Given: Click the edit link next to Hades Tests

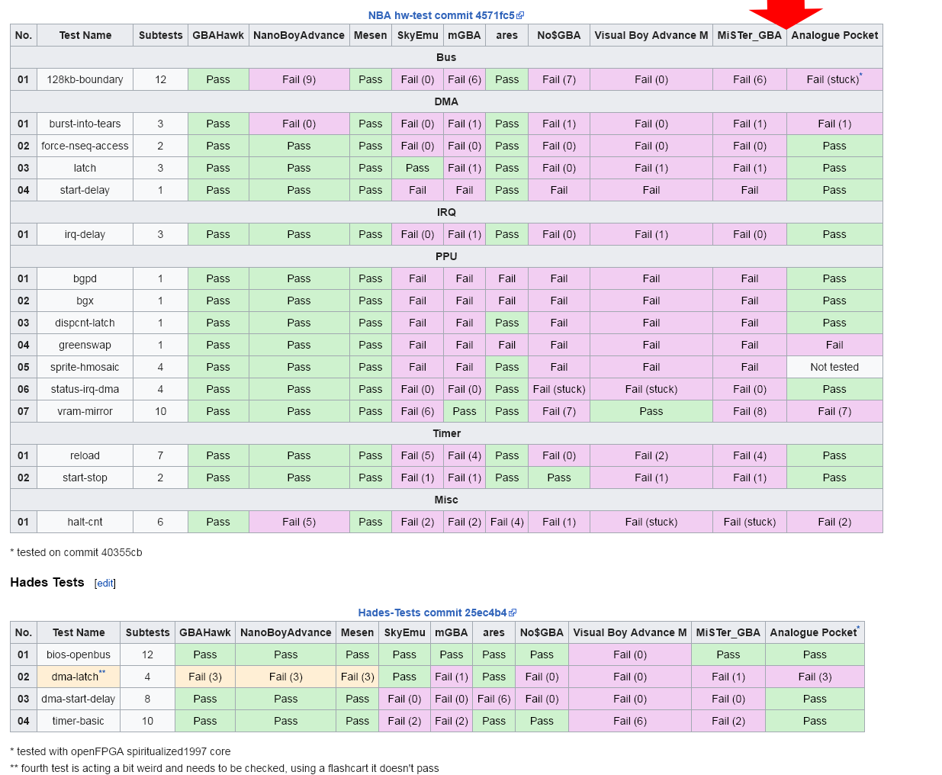Looking at the screenshot, I should pyautogui.click(x=105, y=584).
